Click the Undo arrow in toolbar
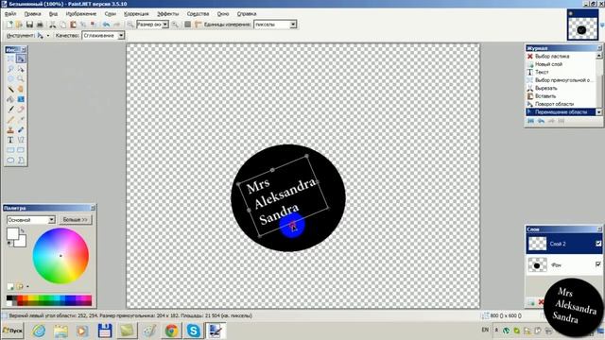This screenshot has width=605, height=340. coord(106,25)
